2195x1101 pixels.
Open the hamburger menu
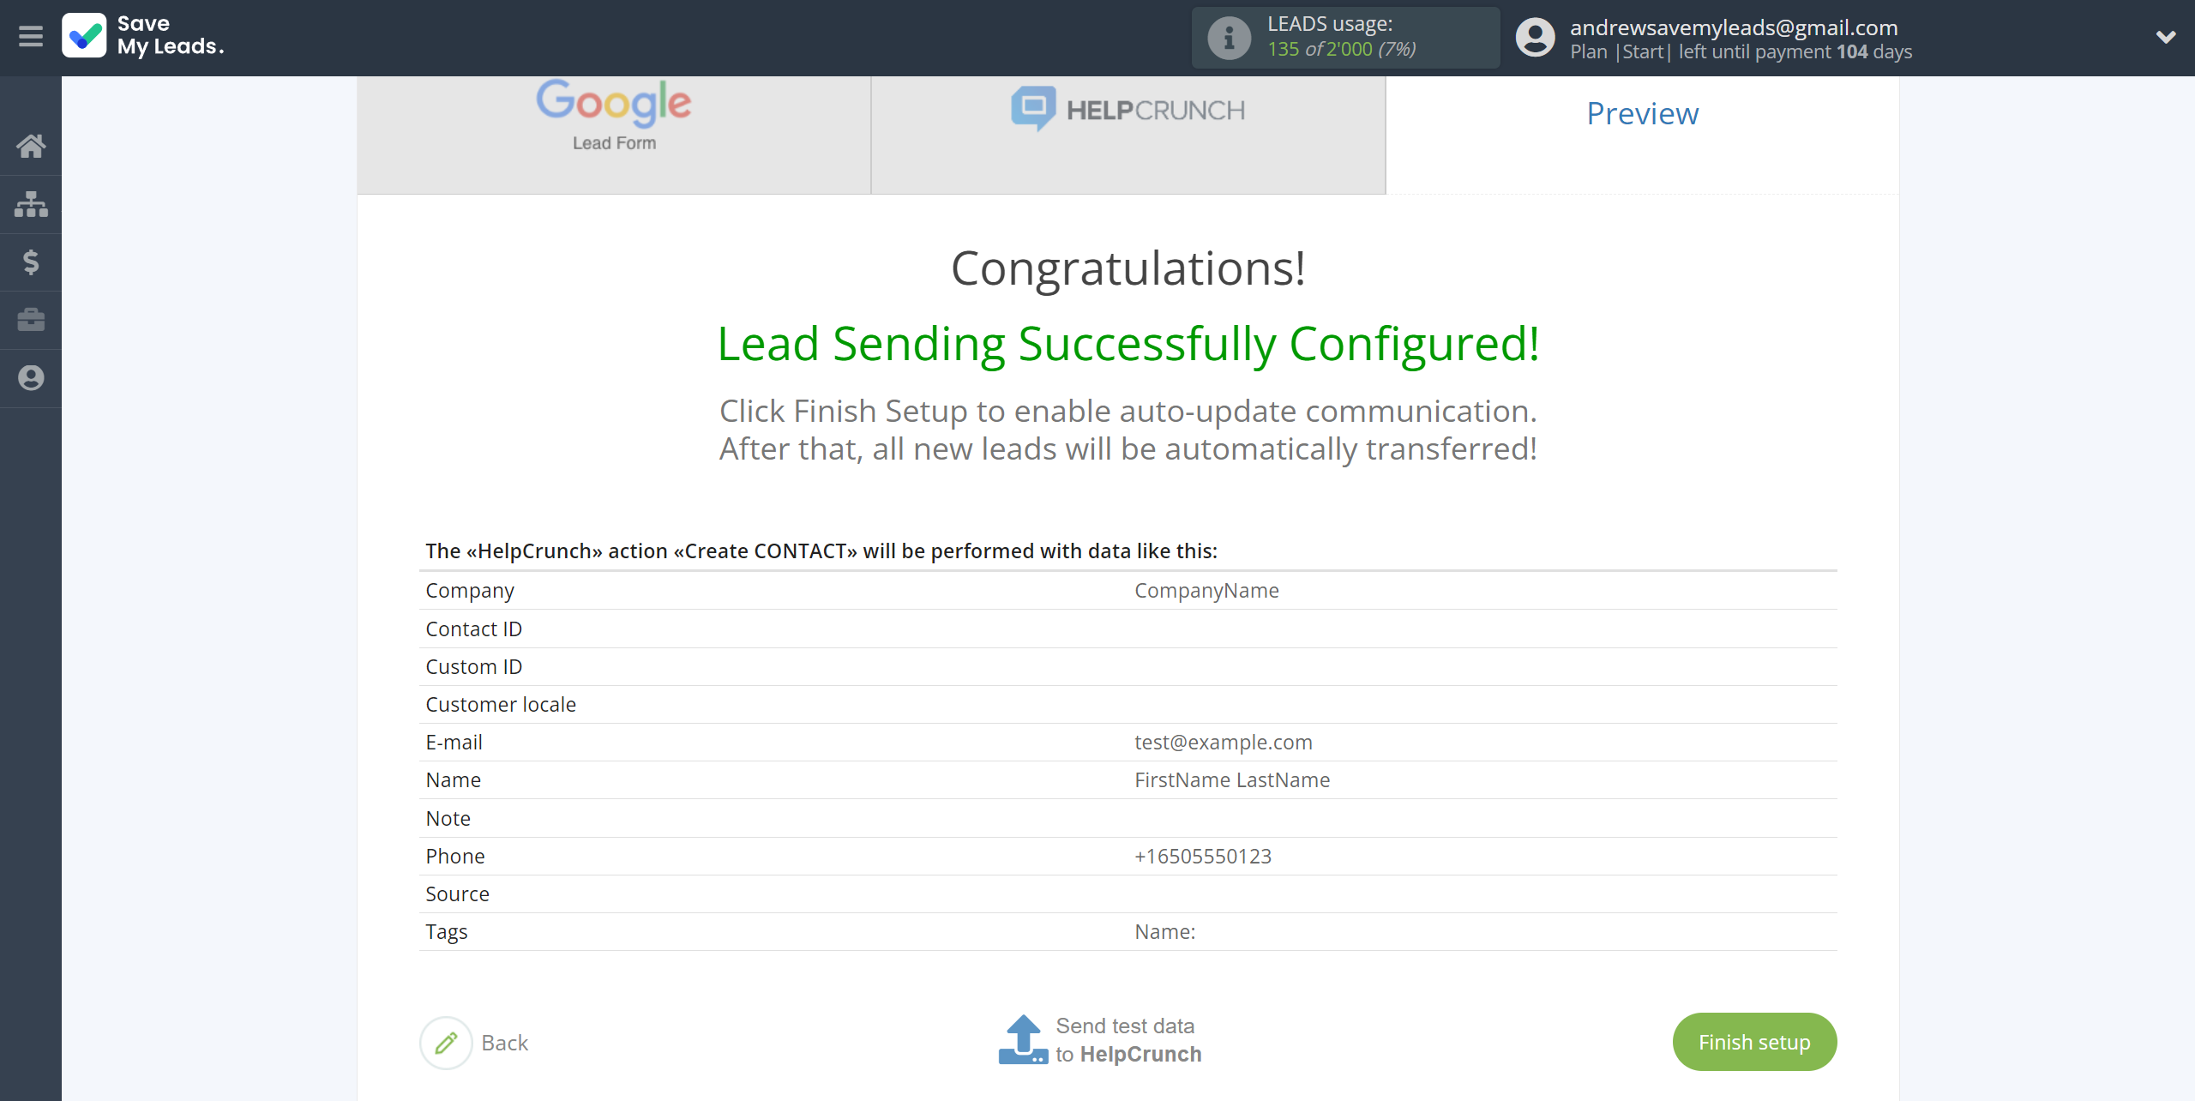31,36
